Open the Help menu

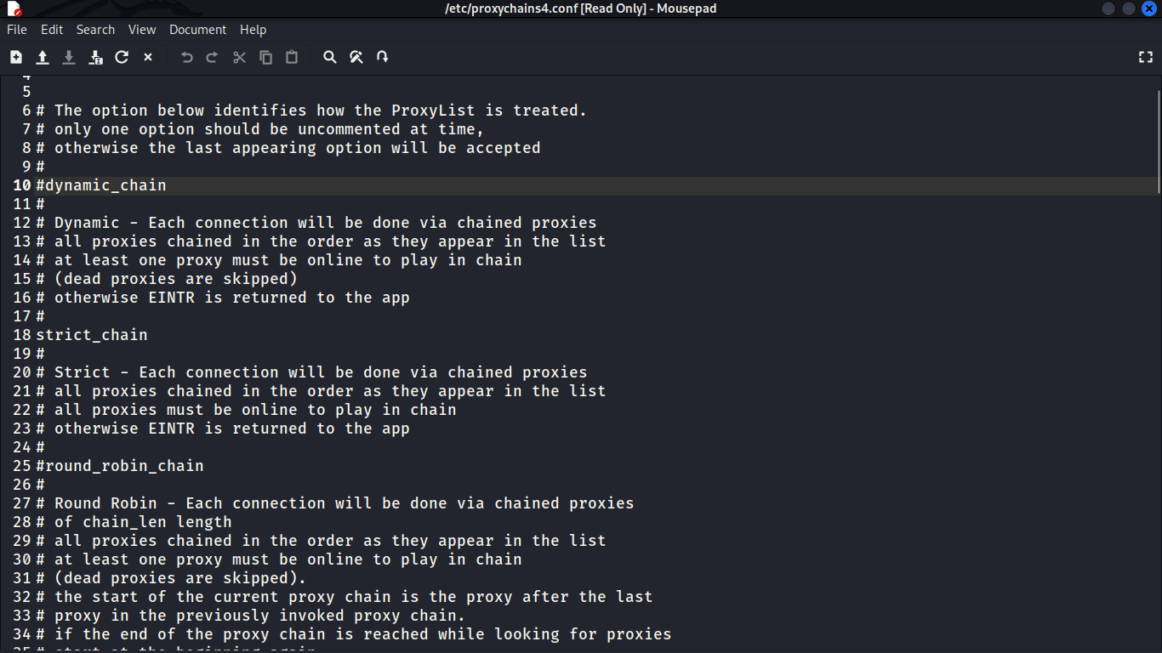coord(253,30)
